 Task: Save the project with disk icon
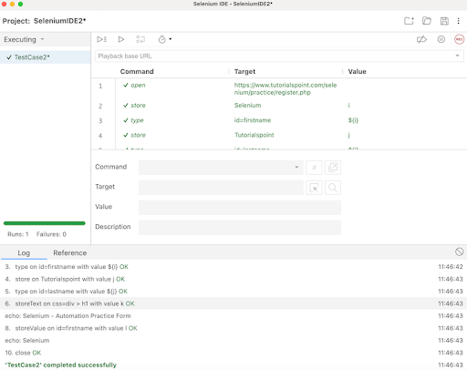click(x=444, y=21)
